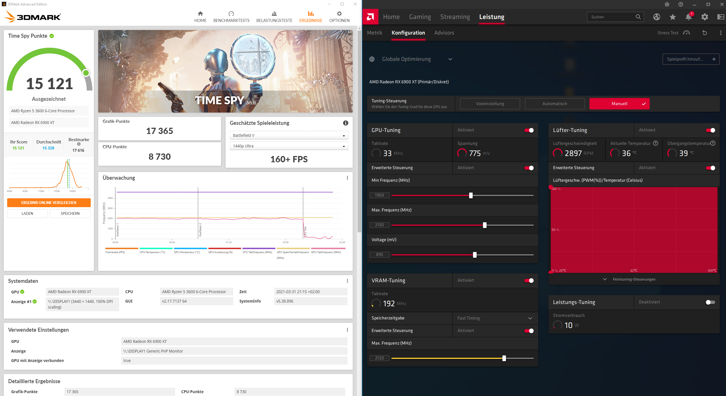The width and height of the screenshot is (726, 396).
Task: Click the AMD web browser globe icon
Action: coord(656,17)
